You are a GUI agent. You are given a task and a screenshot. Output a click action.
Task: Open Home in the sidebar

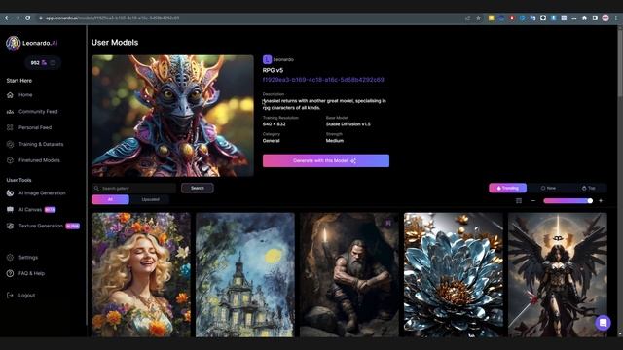[25, 95]
